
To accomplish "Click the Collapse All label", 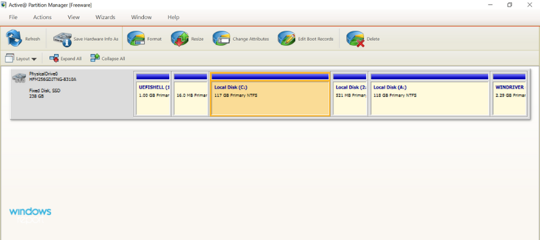I will click(113, 59).
